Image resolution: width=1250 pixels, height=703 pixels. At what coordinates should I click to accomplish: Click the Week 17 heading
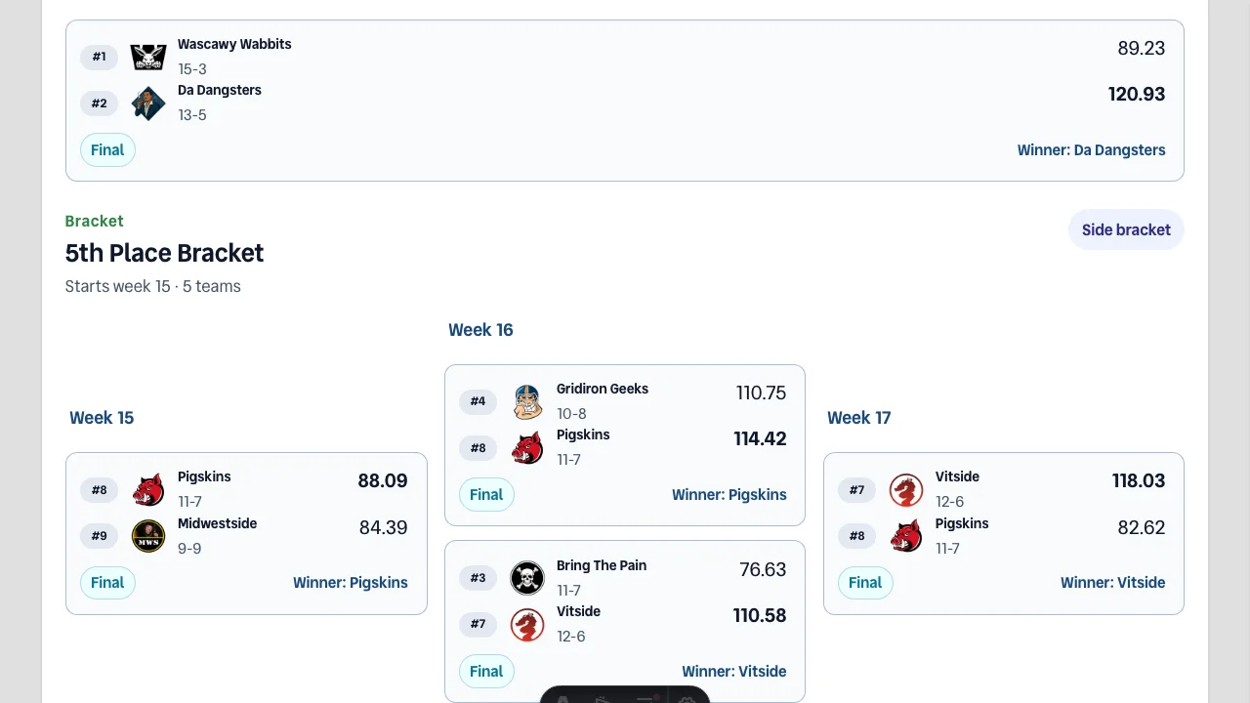(859, 418)
